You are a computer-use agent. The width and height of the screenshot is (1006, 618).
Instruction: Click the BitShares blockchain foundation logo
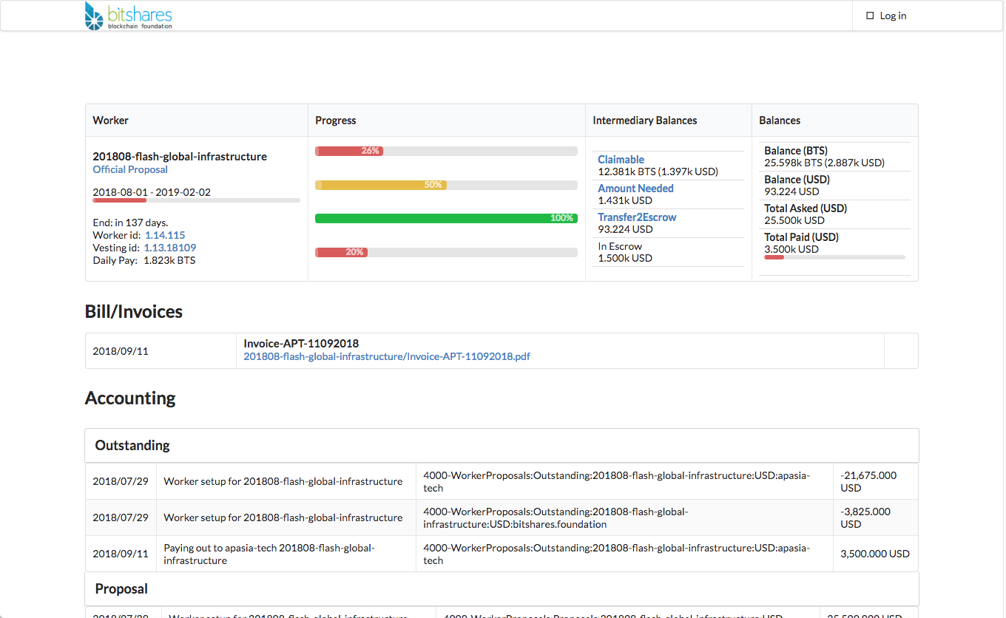[129, 16]
